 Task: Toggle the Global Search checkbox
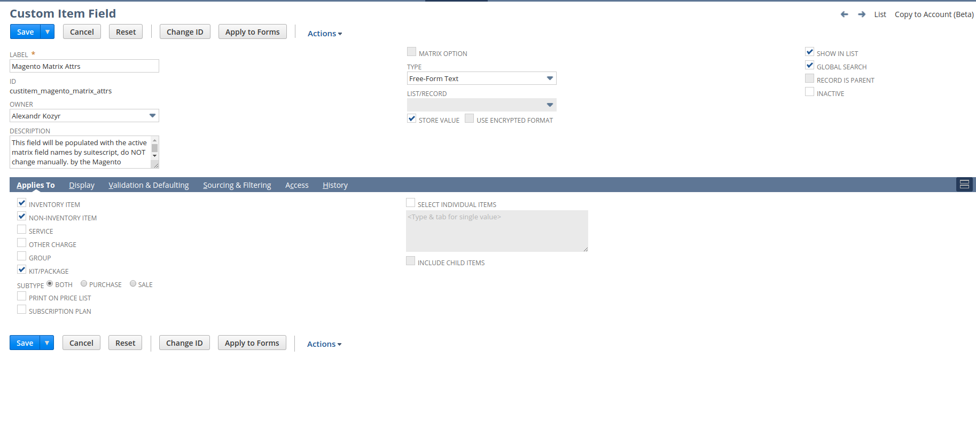click(810, 66)
